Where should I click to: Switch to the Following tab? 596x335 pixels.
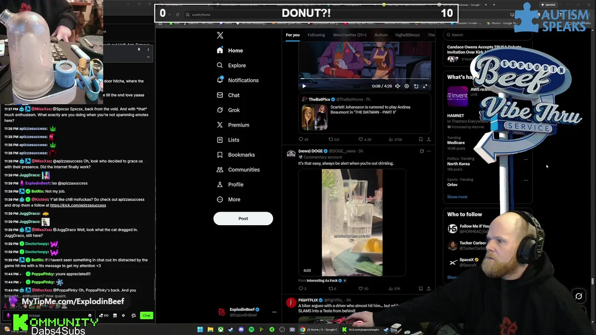click(316, 35)
